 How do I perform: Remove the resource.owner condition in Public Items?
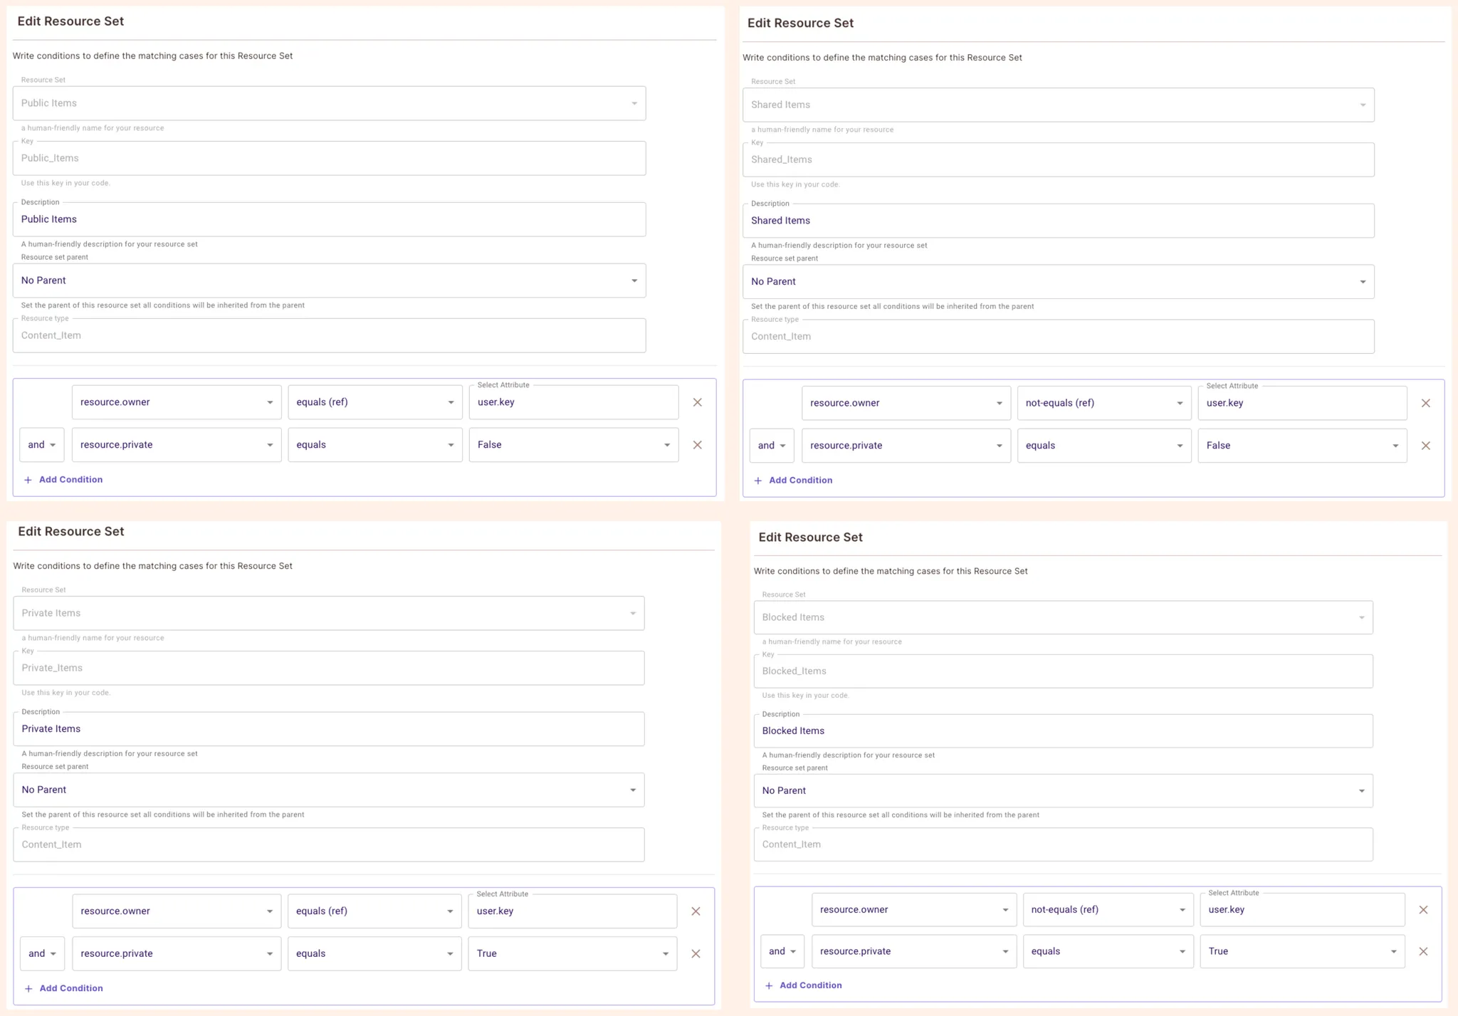click(697, 402)
